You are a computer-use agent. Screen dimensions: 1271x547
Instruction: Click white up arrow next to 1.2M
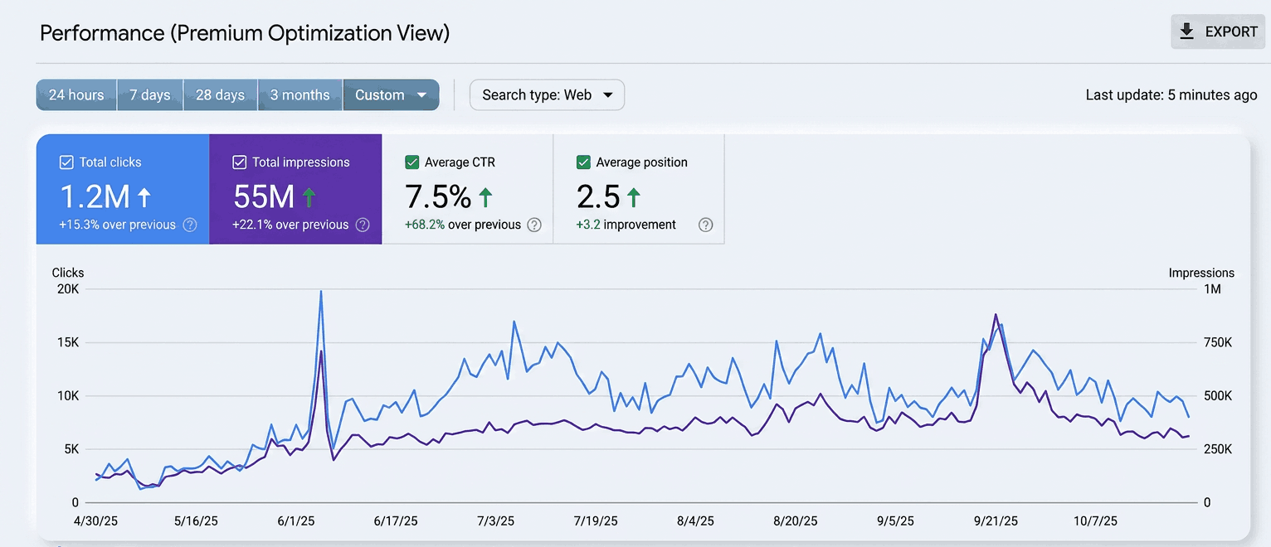[x=144, y=197]
